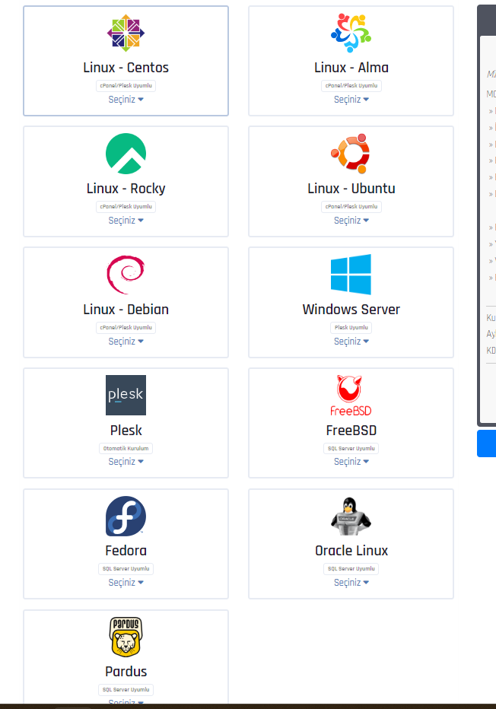This screenshot has width=496, height=709.
Task: Open Seçiniz dropdown under Linux - Alma
Action: (351, 100)
